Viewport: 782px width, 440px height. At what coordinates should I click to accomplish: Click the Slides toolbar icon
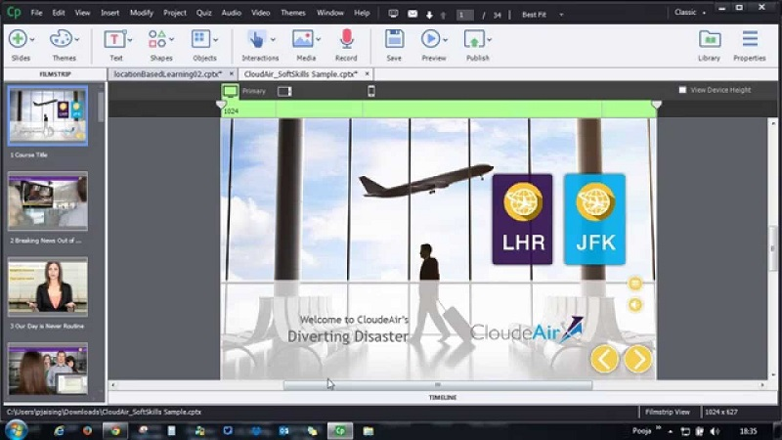point(18,39)
